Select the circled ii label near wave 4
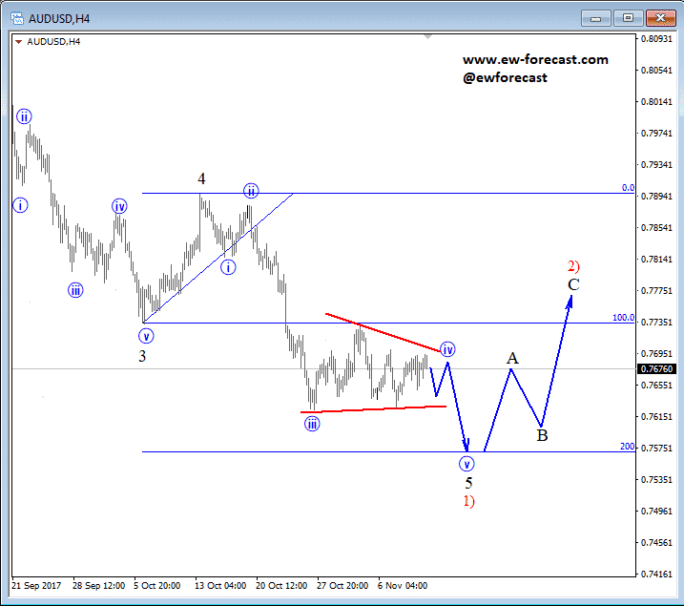The height and width of the screenshot is (606, 684). click(x=251, y=191)
